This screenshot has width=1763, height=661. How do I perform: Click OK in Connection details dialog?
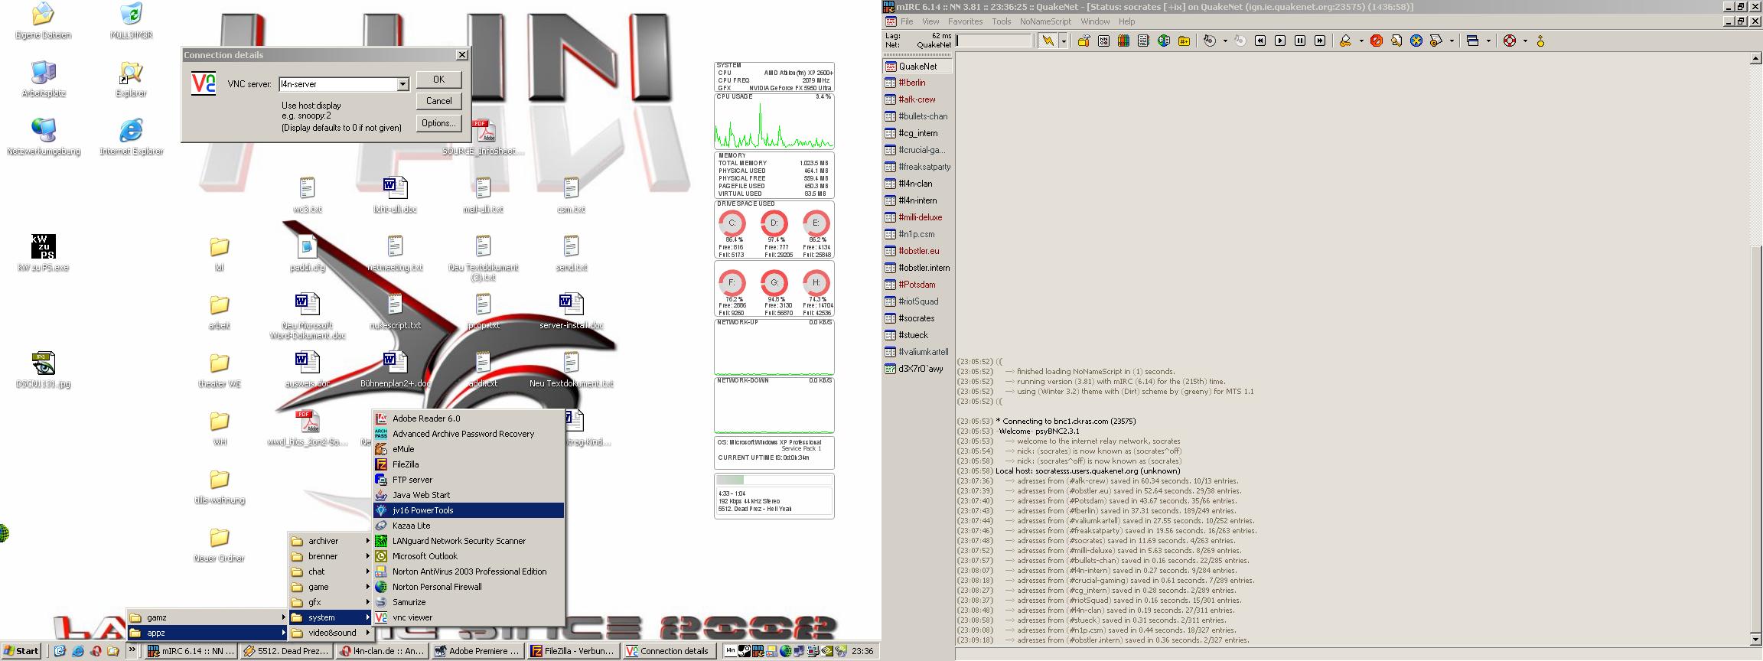tap(438, 80)
